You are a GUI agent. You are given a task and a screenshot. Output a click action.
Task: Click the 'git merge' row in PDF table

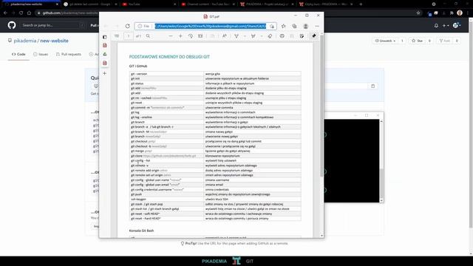(215, 151)
